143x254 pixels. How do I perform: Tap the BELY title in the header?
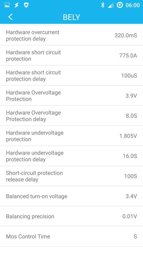(x=71, y=17)
